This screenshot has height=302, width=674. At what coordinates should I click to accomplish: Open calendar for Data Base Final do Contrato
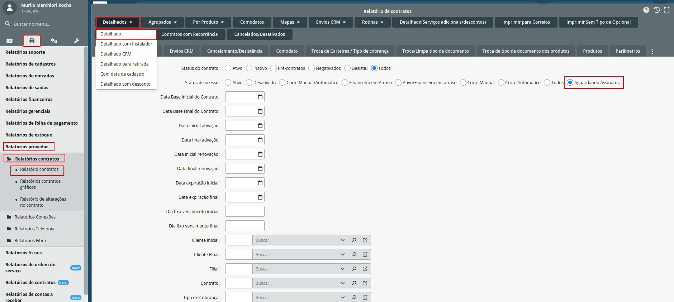pyautogui.click(x=260, y=111)
